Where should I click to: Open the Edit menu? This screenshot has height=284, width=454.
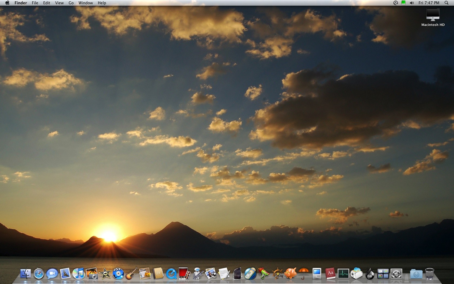[x=46, y=3]
